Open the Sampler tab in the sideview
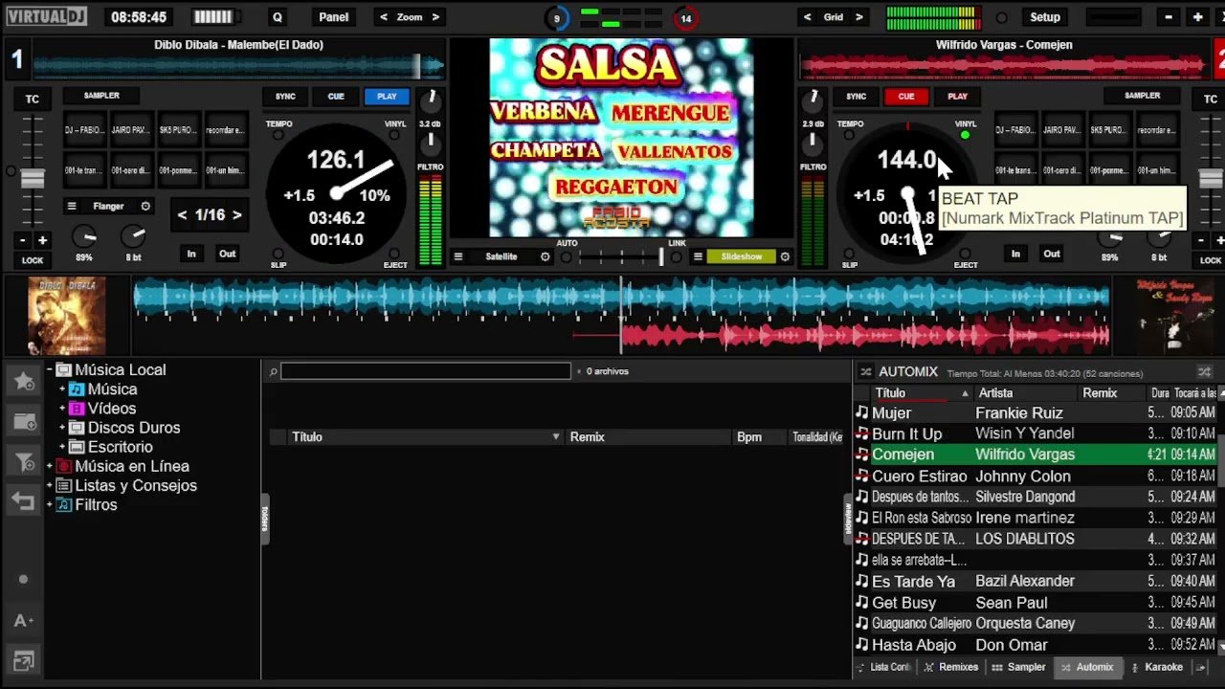The width and height of the screenshot is (1225, 689). pos(1019,667)
